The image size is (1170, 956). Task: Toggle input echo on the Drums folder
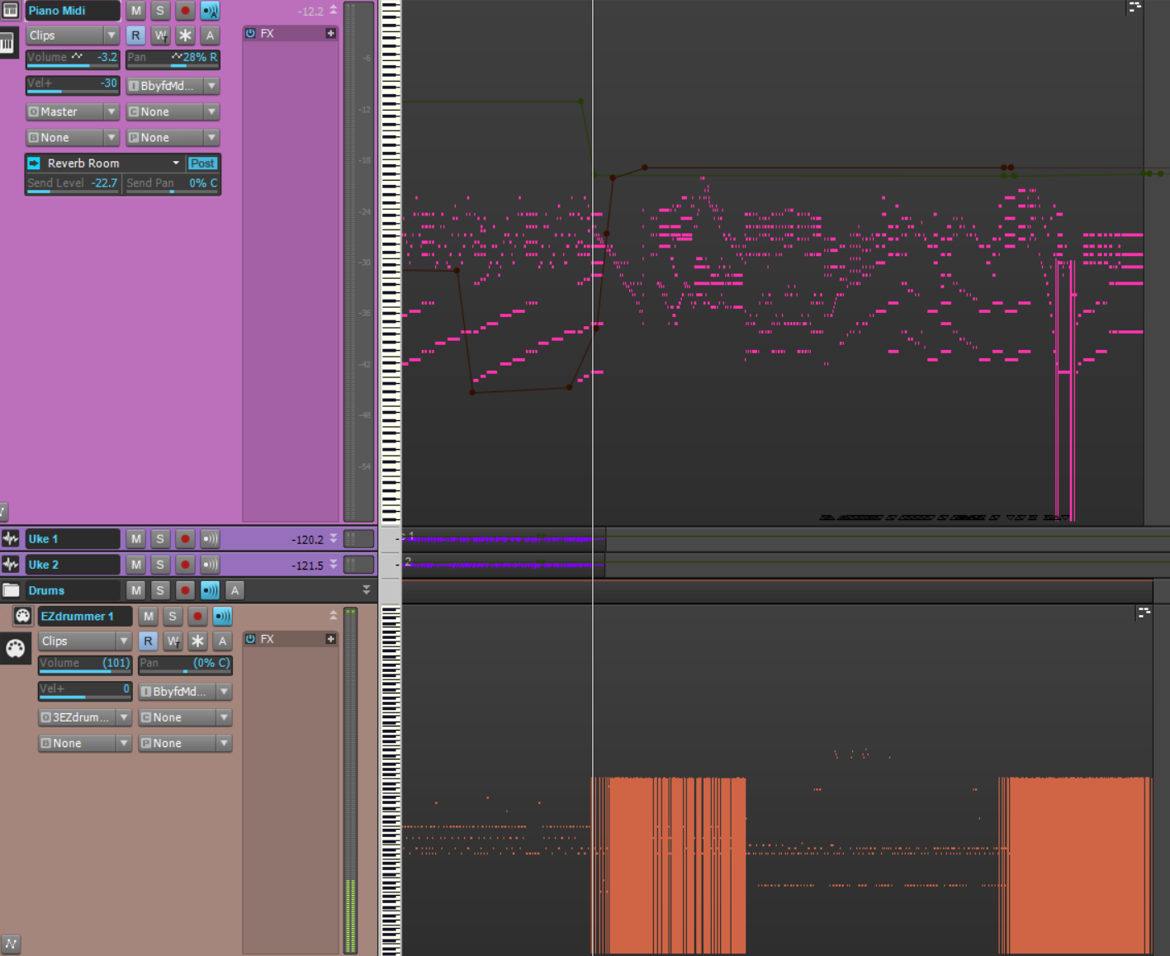[210, 590]
